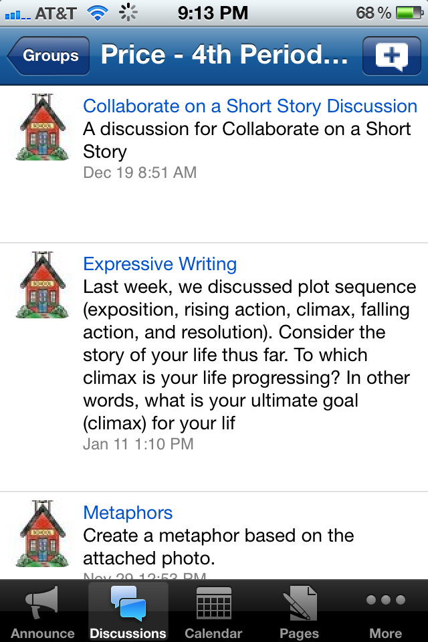Image resolution: width=428 pixels, height=642 pixels.
Task: Tap the Expressive Writing description text
Action: (249, 354)
